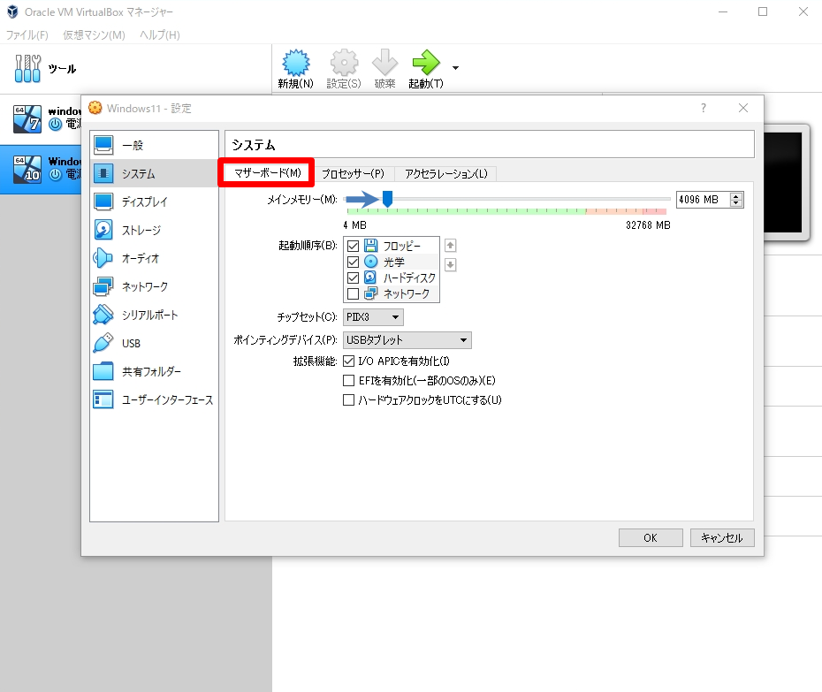Open the USB settings category
Image resolution: width=822 pixels, height=692 pixels.
[x=154, y=344]
